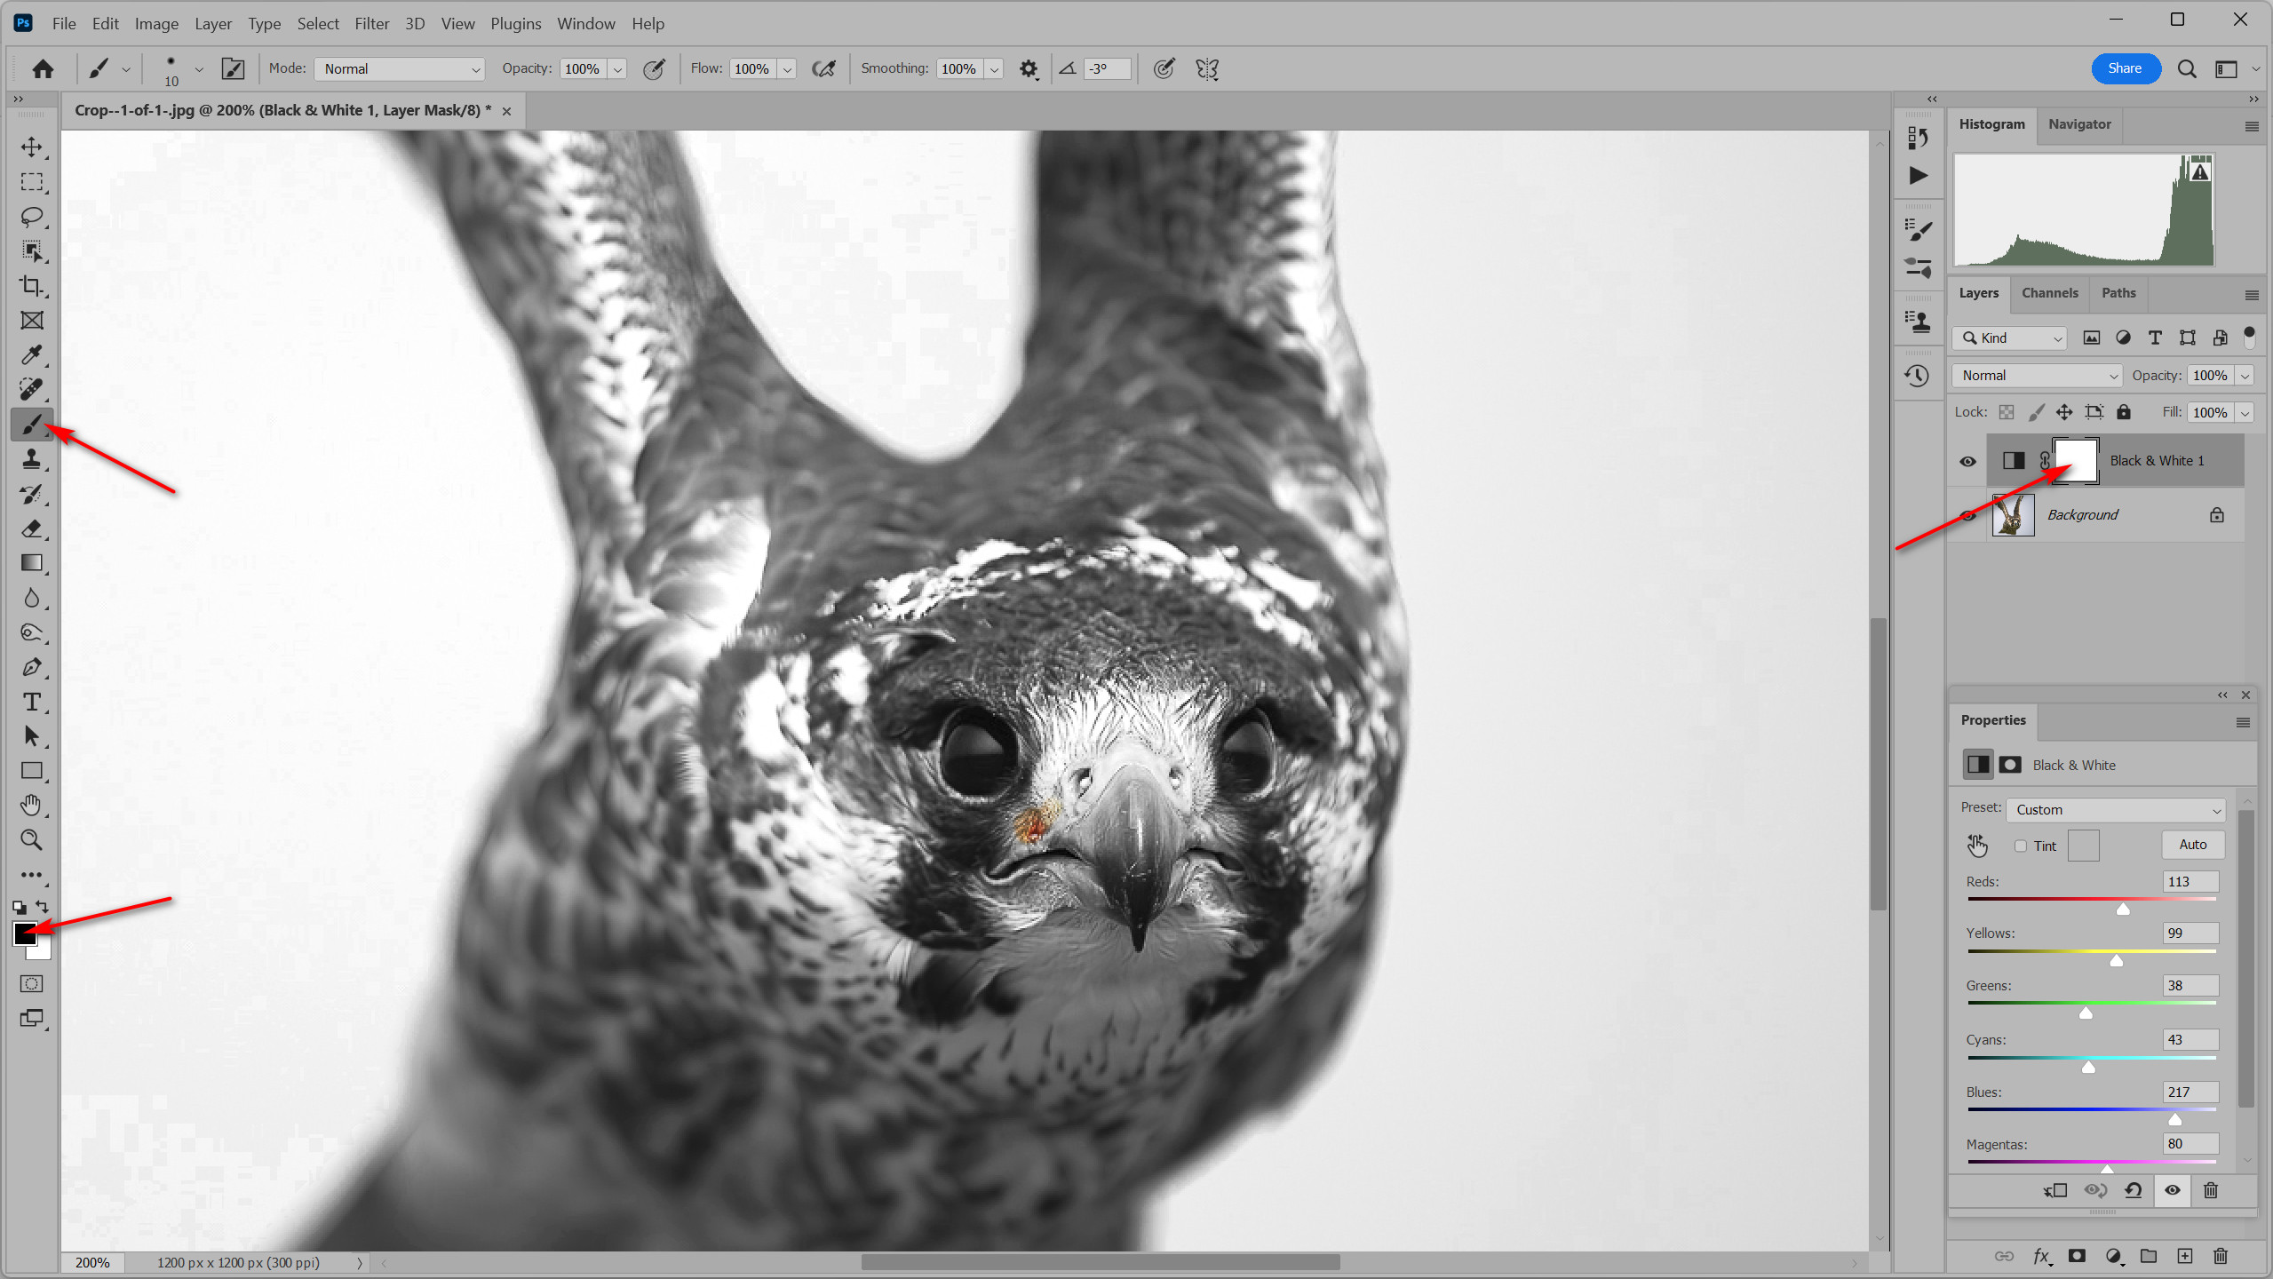Enable the Tint checkbox
This screenshot has height=1279, width=2273.
[x=2020, y=846]
